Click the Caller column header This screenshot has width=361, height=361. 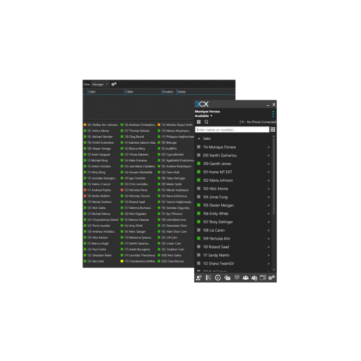106,91
